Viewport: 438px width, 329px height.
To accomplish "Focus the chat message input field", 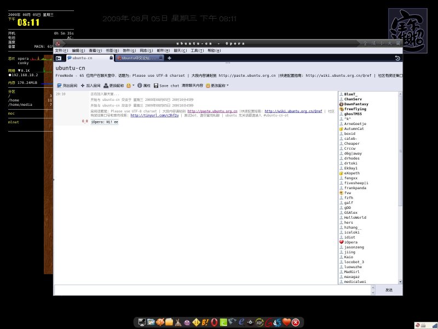I will point(212,290).
